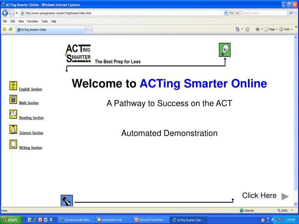Image resolution: width=299 pixels, height=224 pixels.
Task: Click the vertical scrollbar up arrow
Action: (296, 38)
